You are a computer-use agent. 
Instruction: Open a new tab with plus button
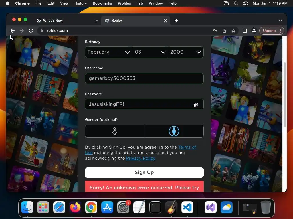tap(176, 21)
